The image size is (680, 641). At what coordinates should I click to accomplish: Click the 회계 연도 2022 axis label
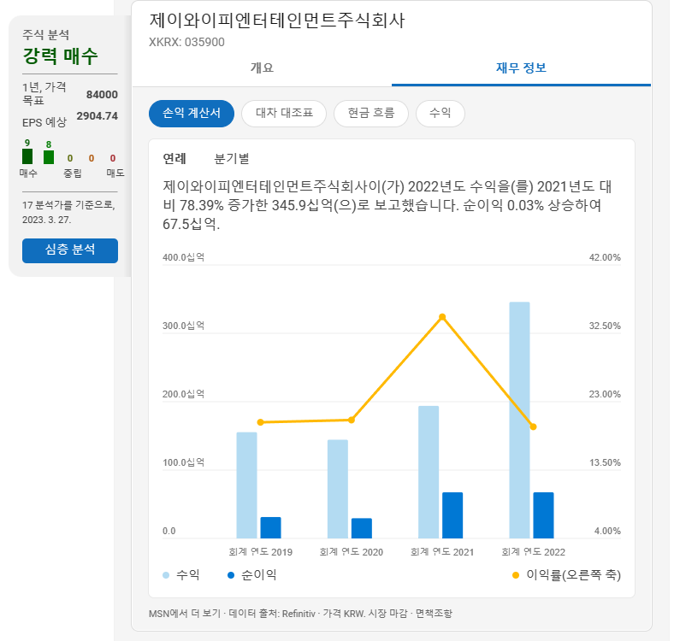[534, 552]
